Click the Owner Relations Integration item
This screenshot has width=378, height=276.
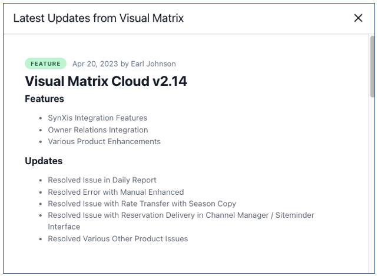[x=98, y=129]
